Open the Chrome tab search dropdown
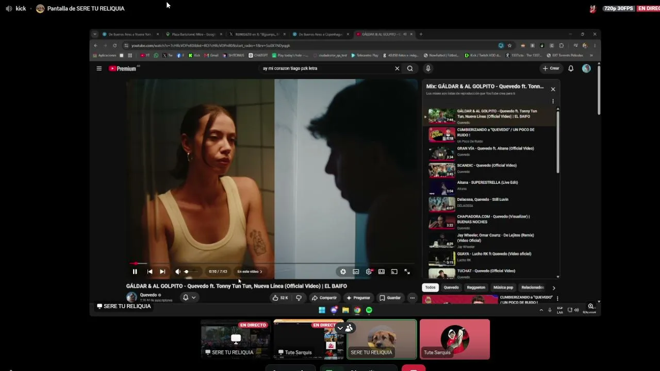660x371 pixels. pyautogui.click(x=94, y=35)
